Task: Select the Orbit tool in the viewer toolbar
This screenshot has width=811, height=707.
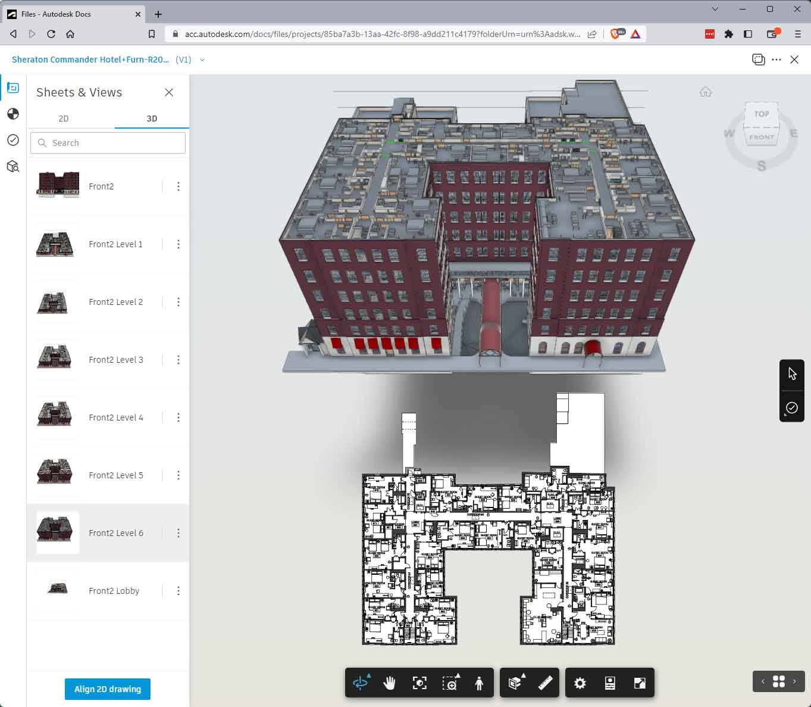Action: (361, 683)
